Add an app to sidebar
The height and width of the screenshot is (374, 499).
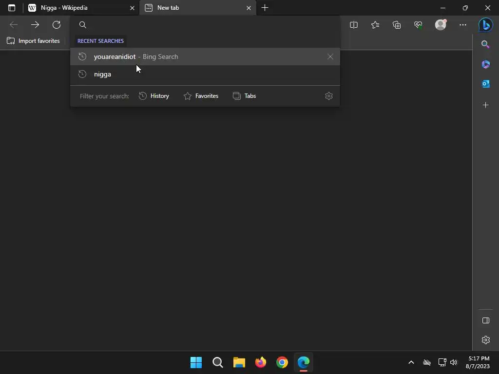tap(486, 105)
